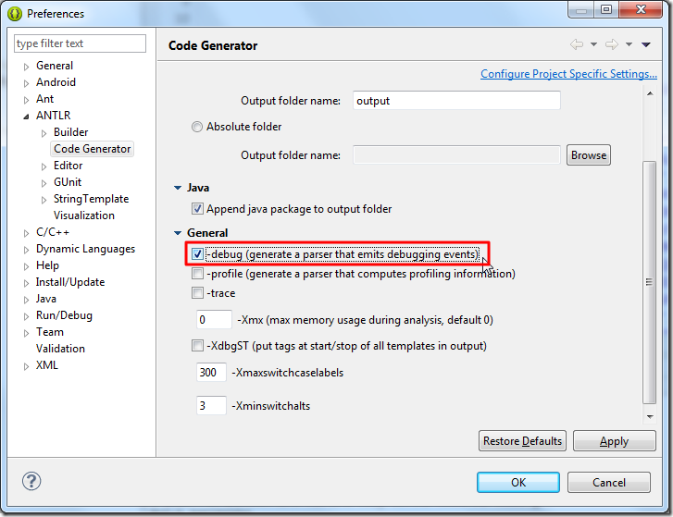Select Visualization in the tree
673x517 pixels.
[x=83, y=215]
